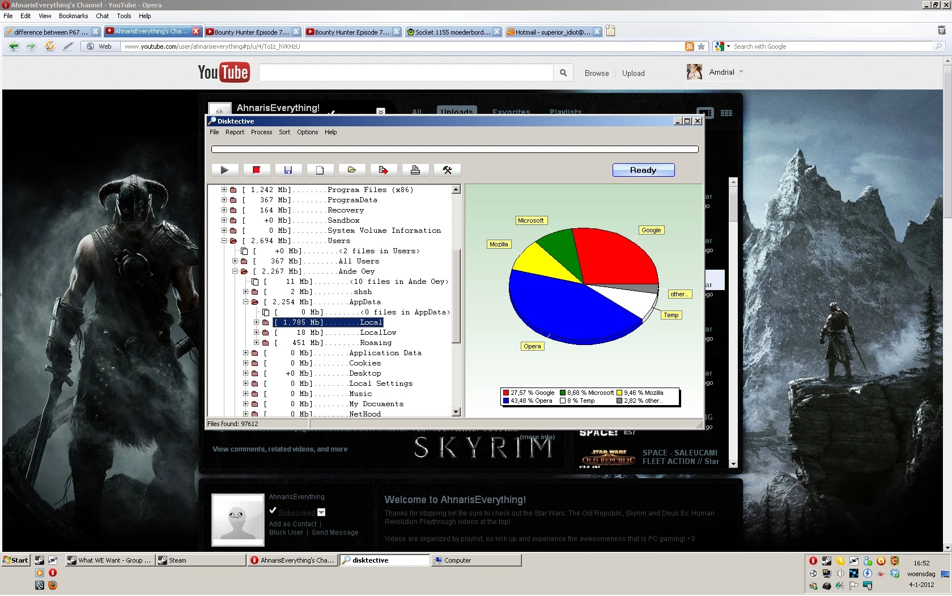The height and width of the screenshot is (596, 952).
Task: Reload page in Opera toolbar
Action: (50, 46)
